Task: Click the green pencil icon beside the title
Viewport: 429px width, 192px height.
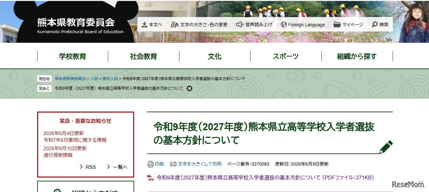Action: (x=386, y=147)
